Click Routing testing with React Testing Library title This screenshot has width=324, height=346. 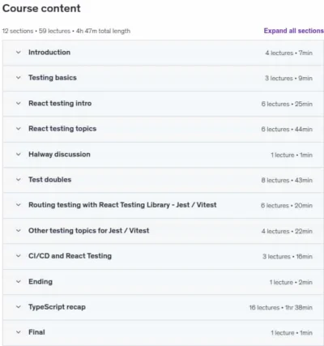point(122,205)
